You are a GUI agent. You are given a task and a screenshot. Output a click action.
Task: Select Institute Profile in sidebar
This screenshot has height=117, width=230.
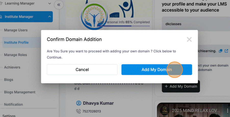click(16, 42)
